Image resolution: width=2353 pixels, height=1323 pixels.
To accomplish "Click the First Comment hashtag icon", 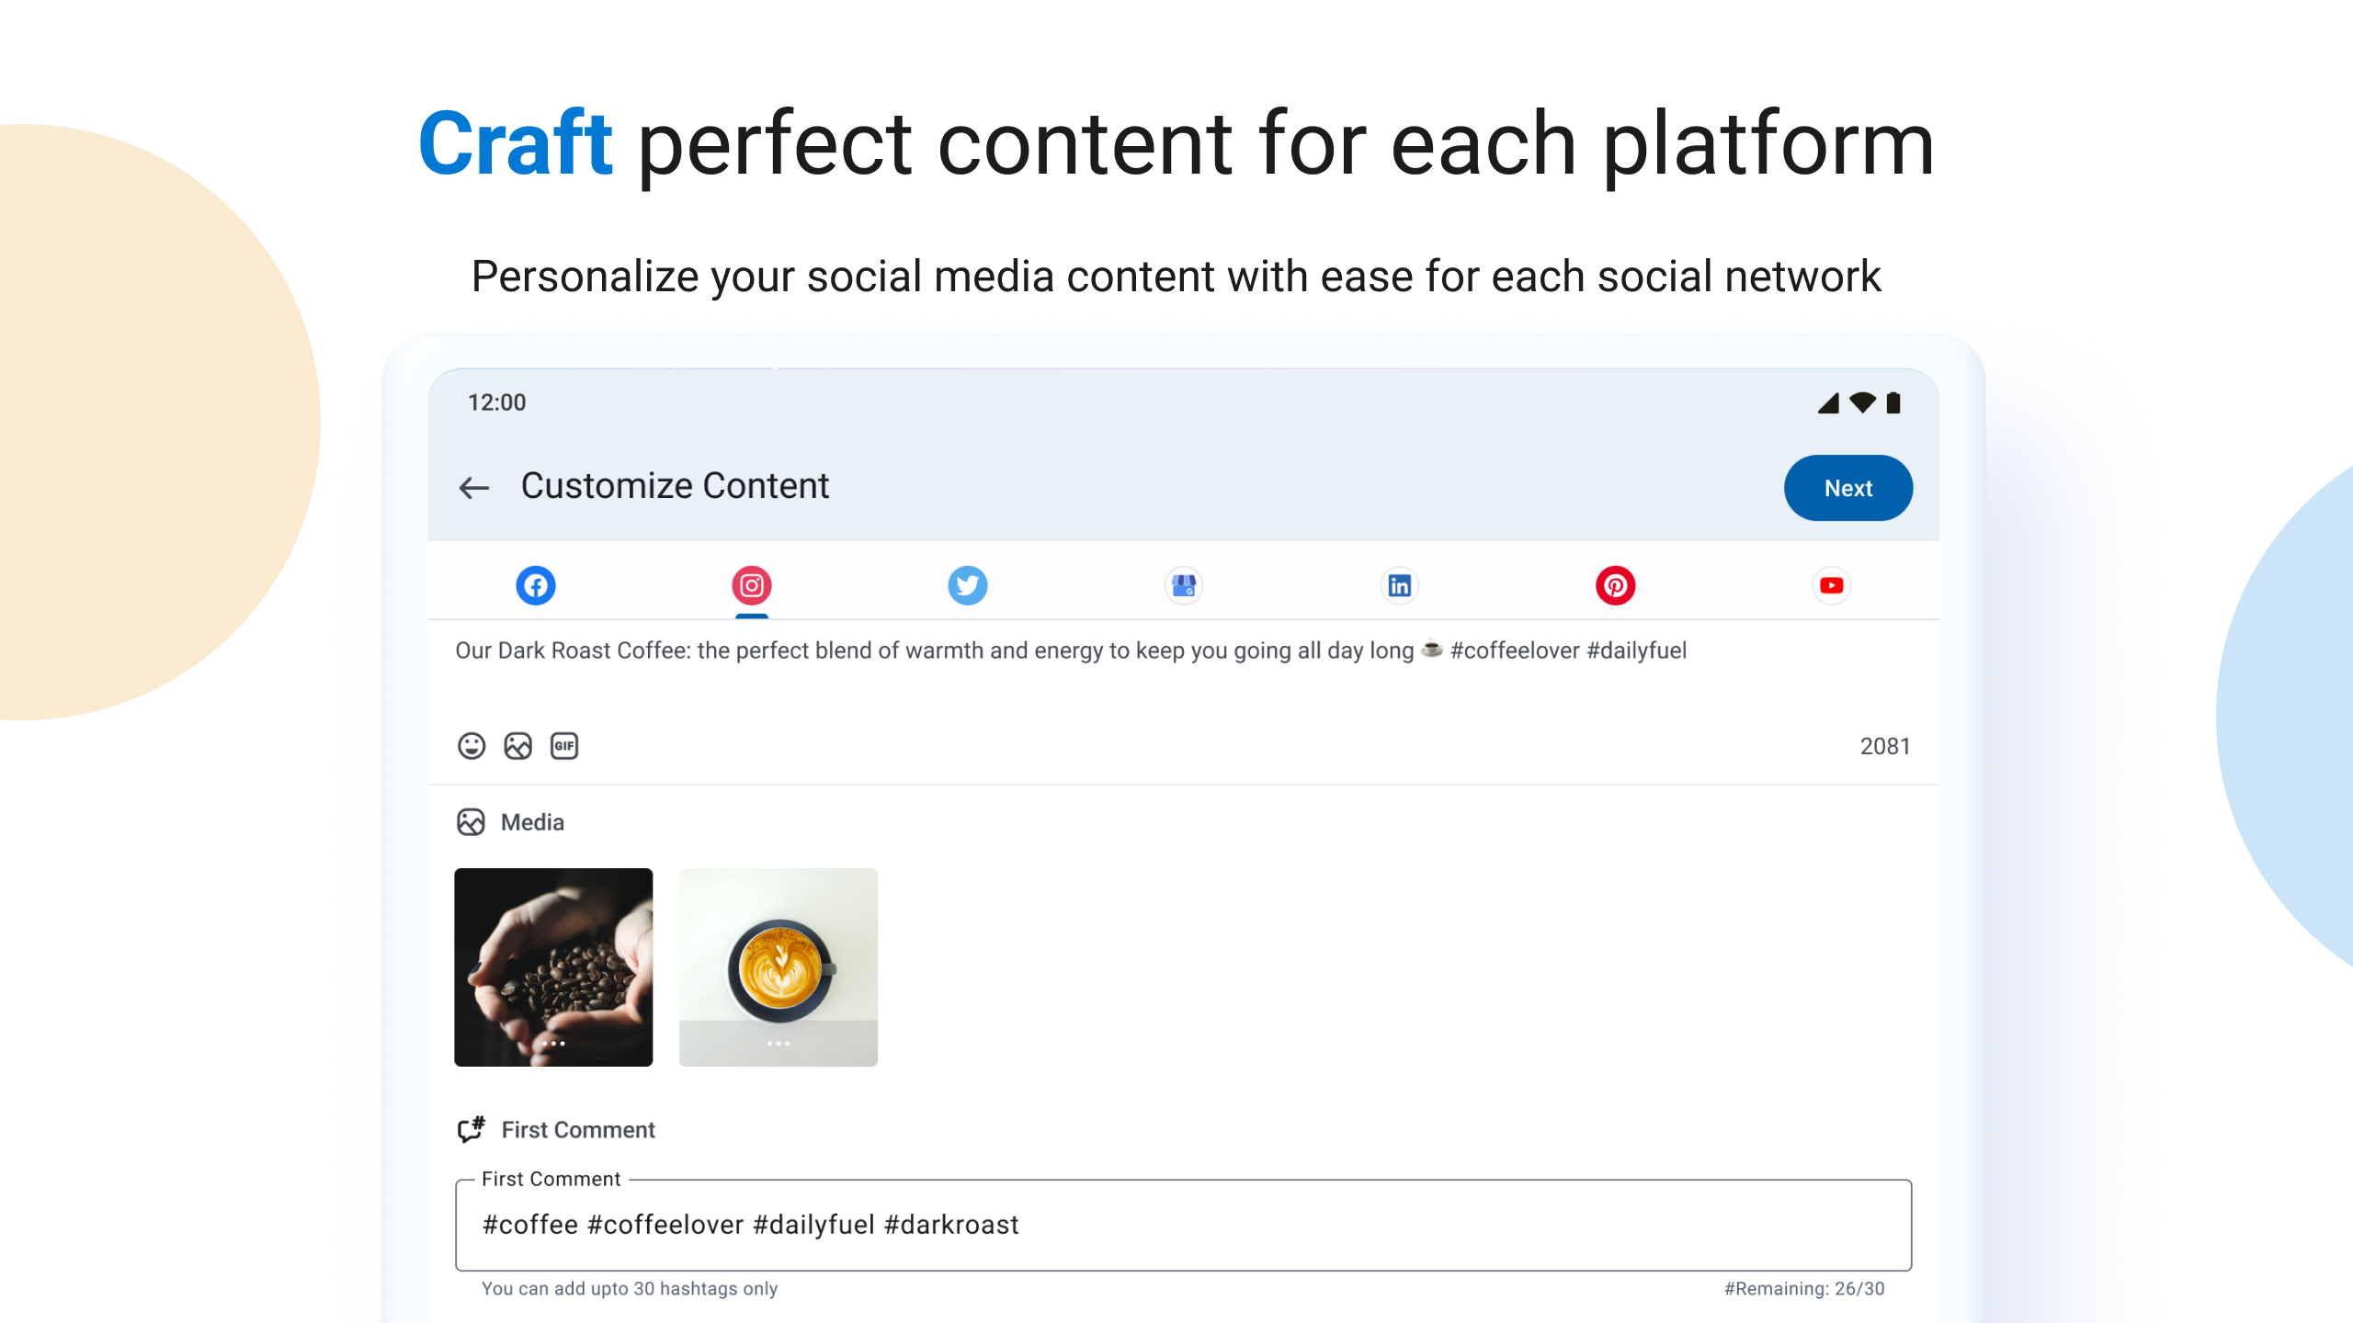I will coord(472,1129).
